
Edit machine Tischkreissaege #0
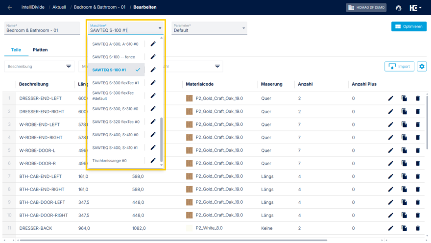pyautogui.click(x=153, y=161)
